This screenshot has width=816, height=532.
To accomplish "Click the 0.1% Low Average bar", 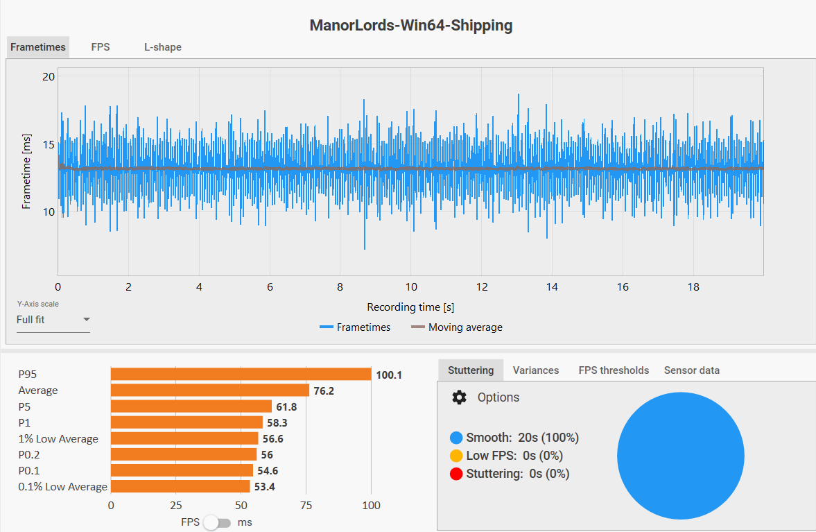I will tap(180, 487).
